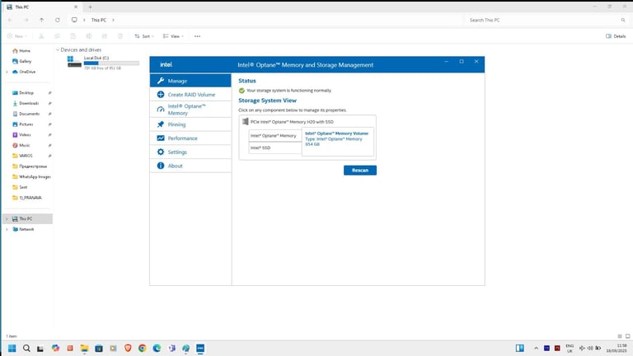Click the Cut toolbar icon

coord(41,36)
